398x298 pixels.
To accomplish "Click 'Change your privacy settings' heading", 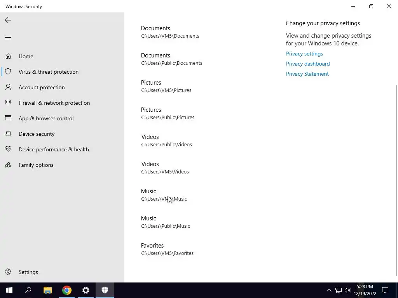I will pyautogui.click(x=323, y=23).
